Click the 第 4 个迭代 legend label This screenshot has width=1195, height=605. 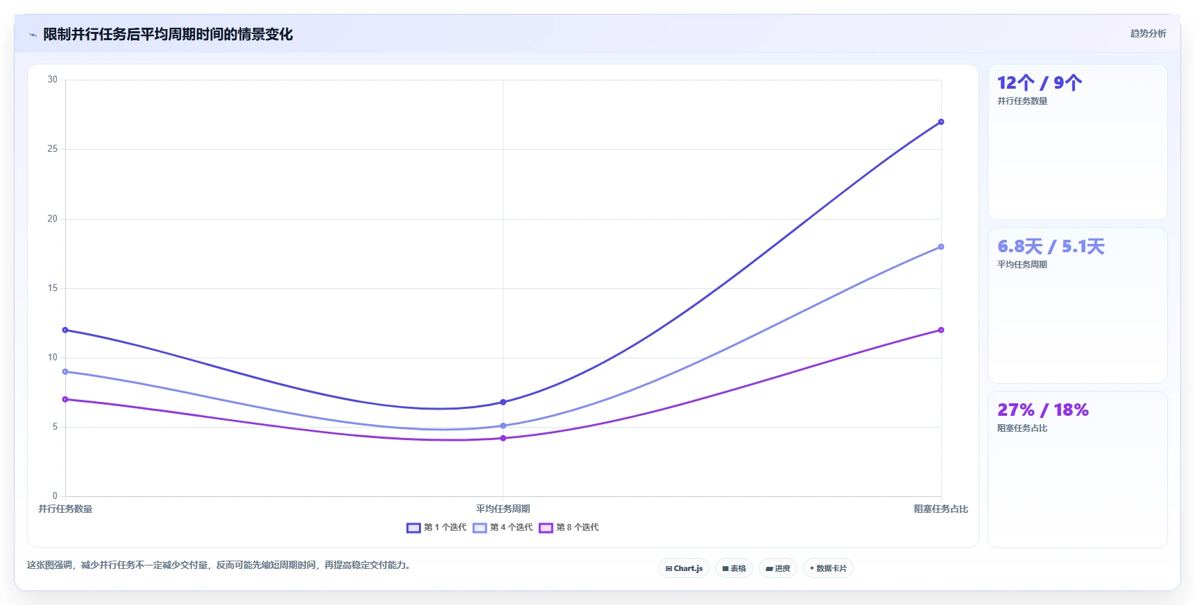pos(511,527)
